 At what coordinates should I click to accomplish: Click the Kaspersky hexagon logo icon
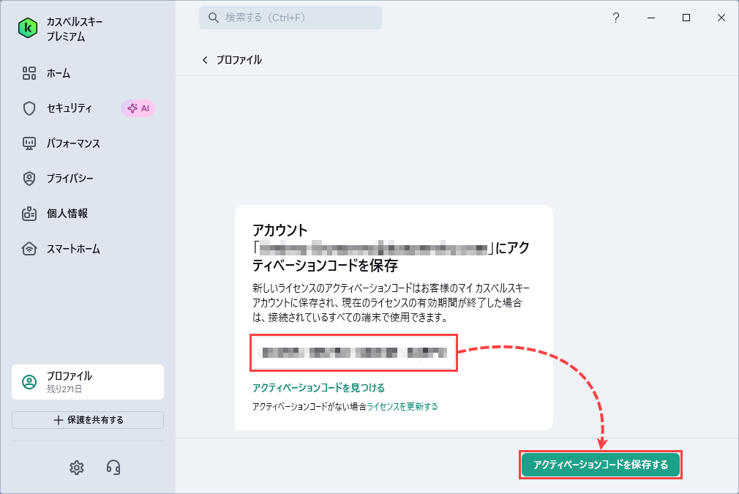click(x=28, y=29)
